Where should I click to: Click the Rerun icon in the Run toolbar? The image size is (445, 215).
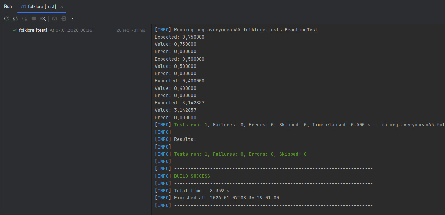7,19
